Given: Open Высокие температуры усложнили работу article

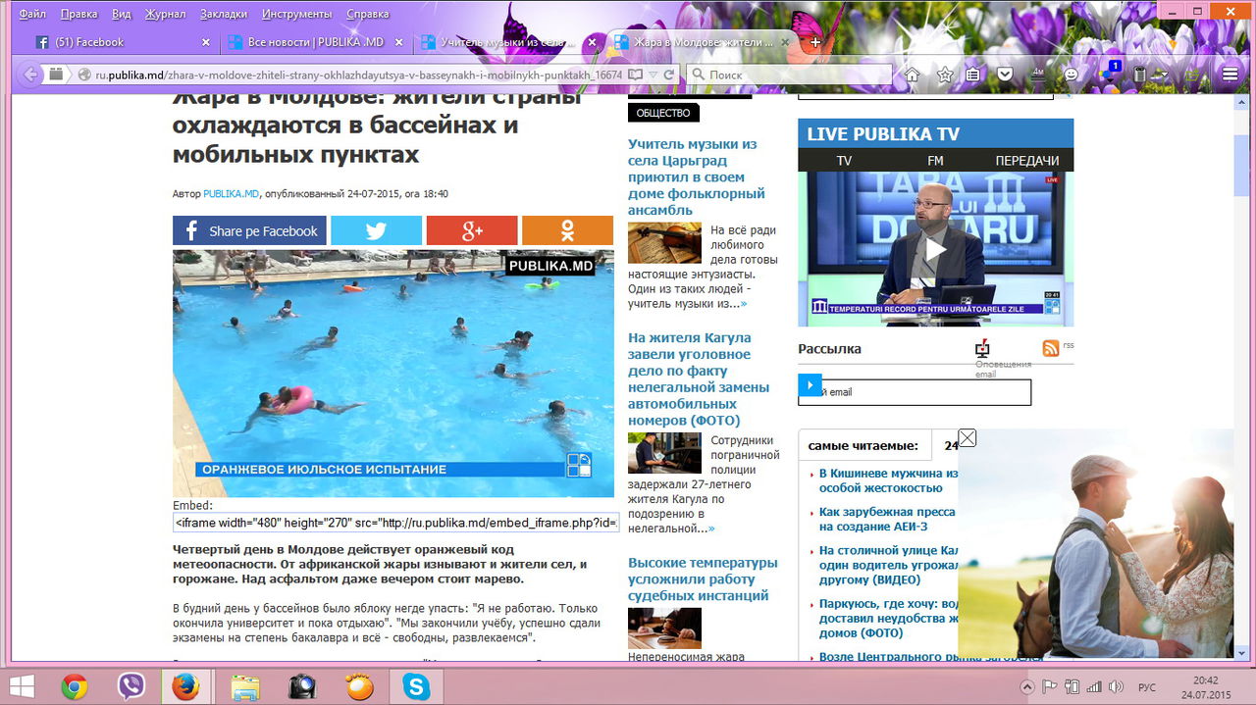Looking at the screenshot, I should click(703, 579).
